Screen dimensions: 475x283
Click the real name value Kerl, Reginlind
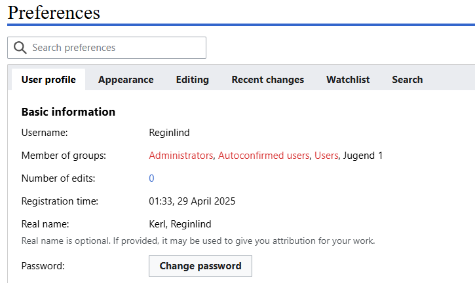coord(180,224)
